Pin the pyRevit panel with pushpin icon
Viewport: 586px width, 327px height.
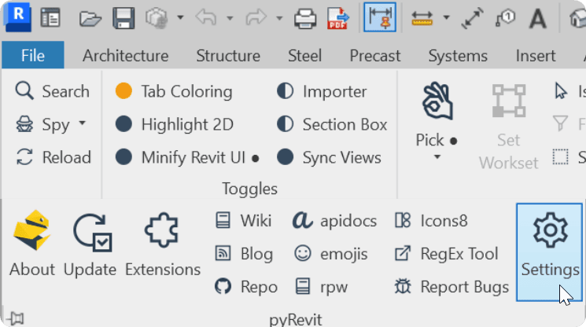(x=16, y=319)
